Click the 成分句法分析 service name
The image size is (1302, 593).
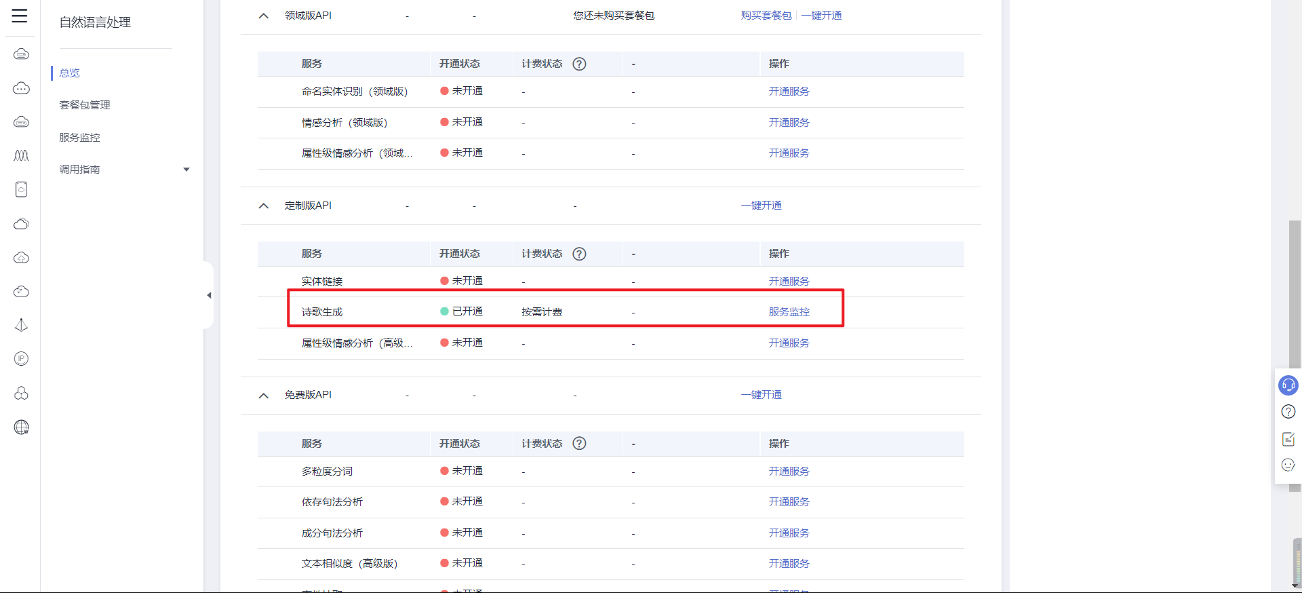pyautogui.click(x=332, y=533)
